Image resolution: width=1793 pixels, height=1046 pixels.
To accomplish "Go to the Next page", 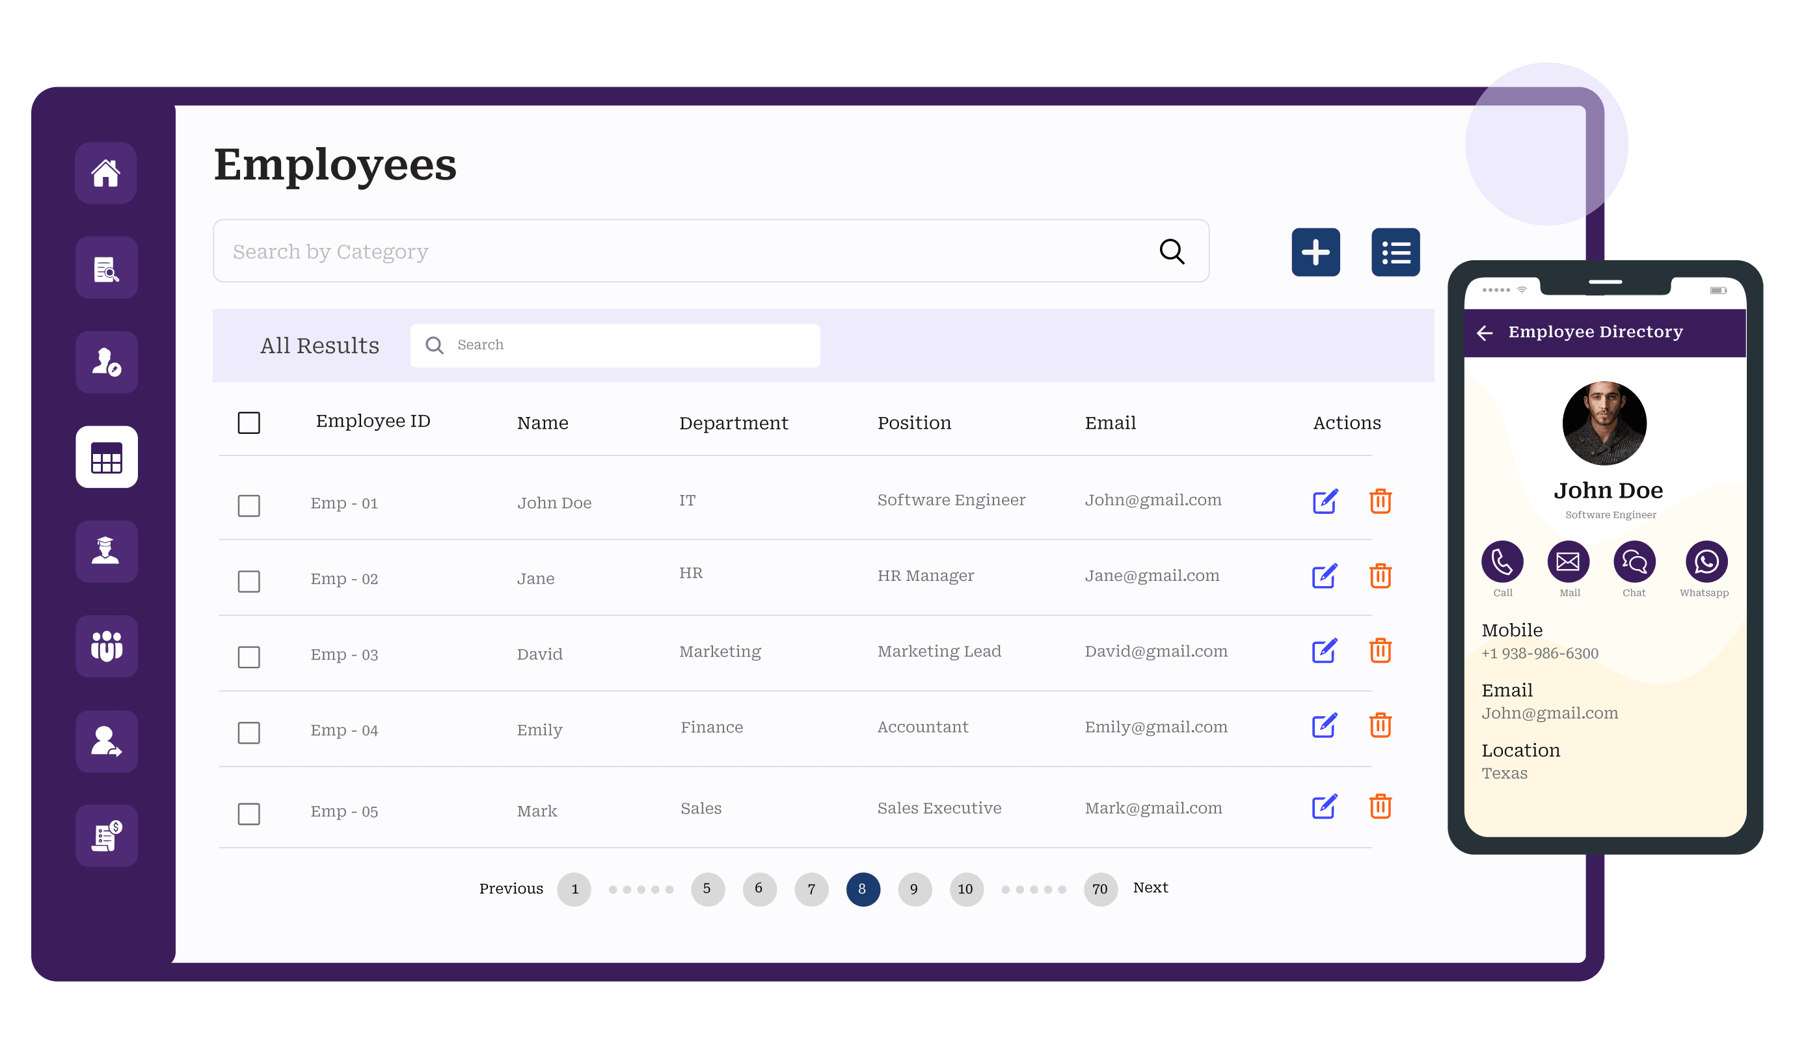I will click(x=1150, y=887).
